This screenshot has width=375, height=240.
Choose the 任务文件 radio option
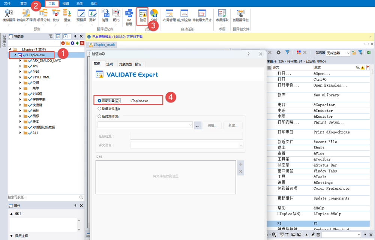coord(99,116)
